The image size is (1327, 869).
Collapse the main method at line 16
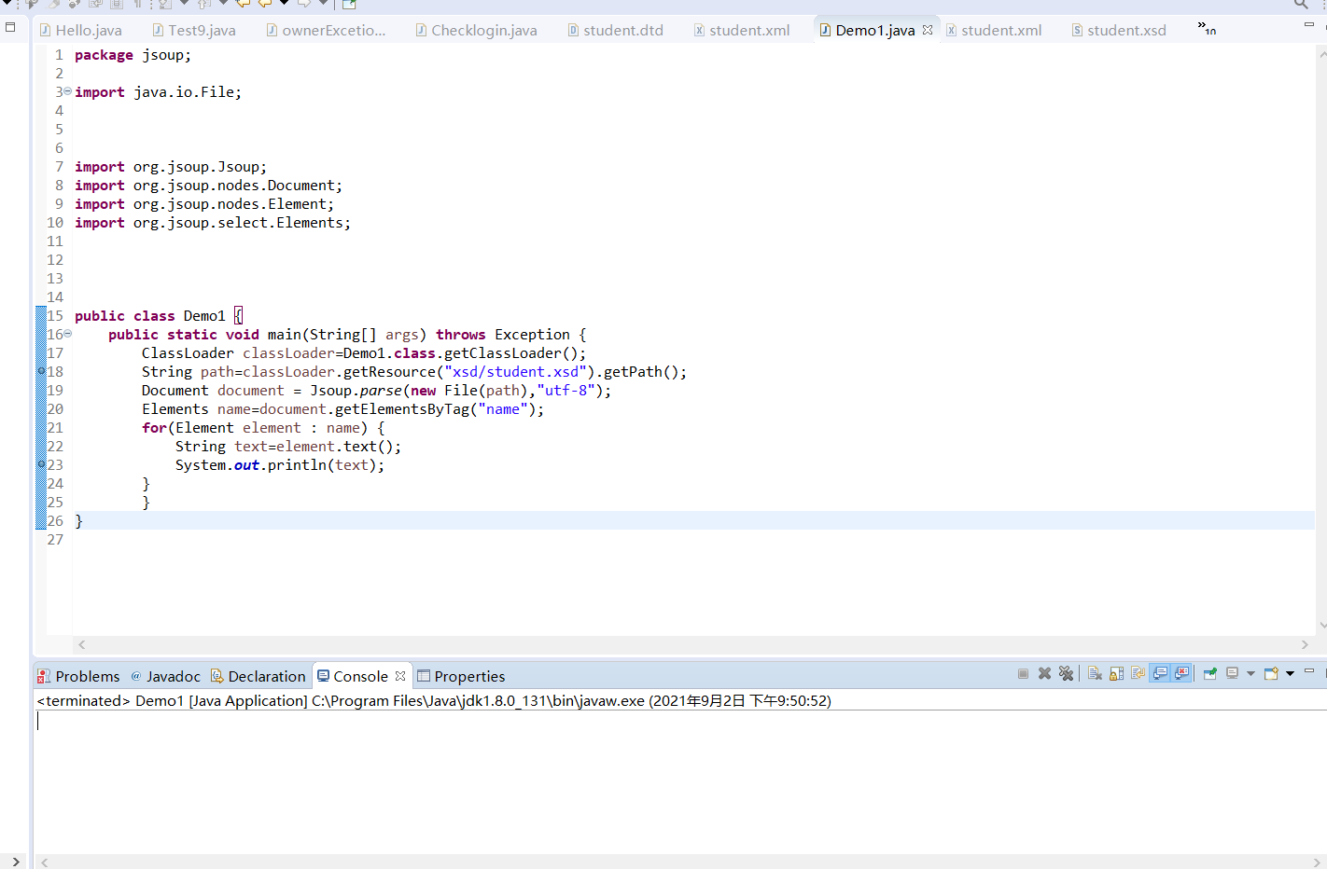pyautogui.click(x=67, y=334)
